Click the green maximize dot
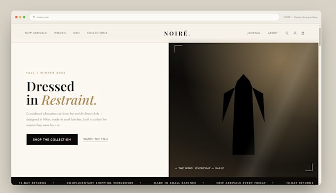336x193 pixels. (24, 17)
